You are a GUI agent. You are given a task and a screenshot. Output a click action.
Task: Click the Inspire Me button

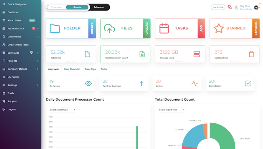[x=218, y=7]
